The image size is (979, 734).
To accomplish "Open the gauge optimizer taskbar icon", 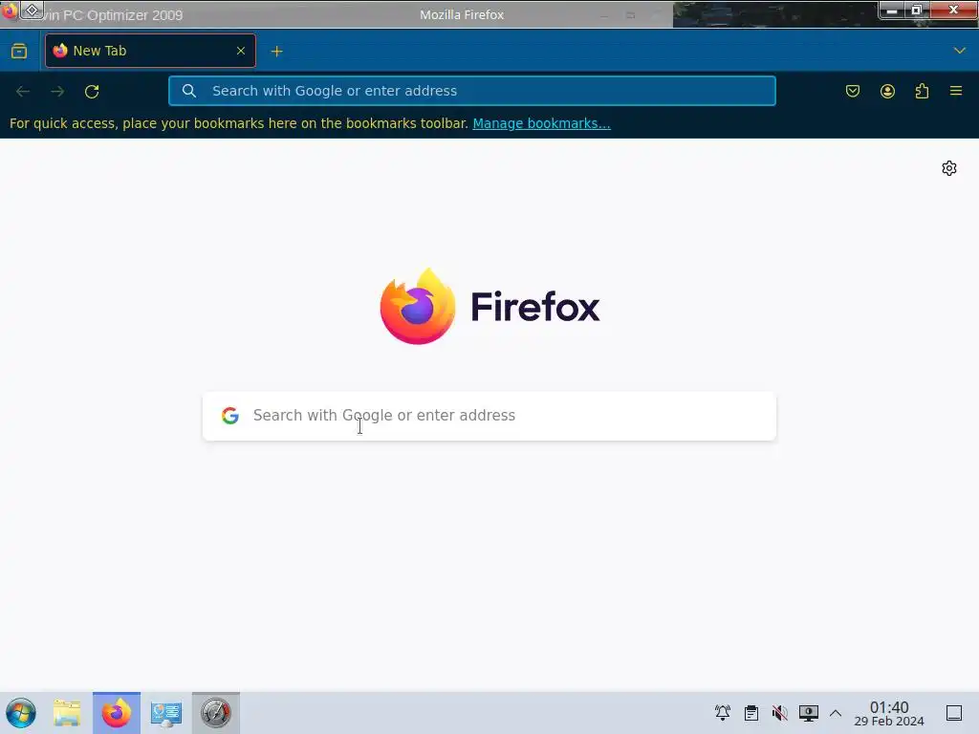I will click(216, 713).
